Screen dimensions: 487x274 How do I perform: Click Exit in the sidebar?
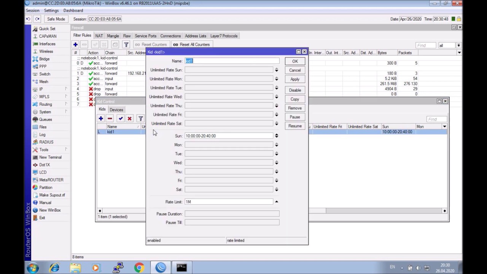(x=42, y=218)
